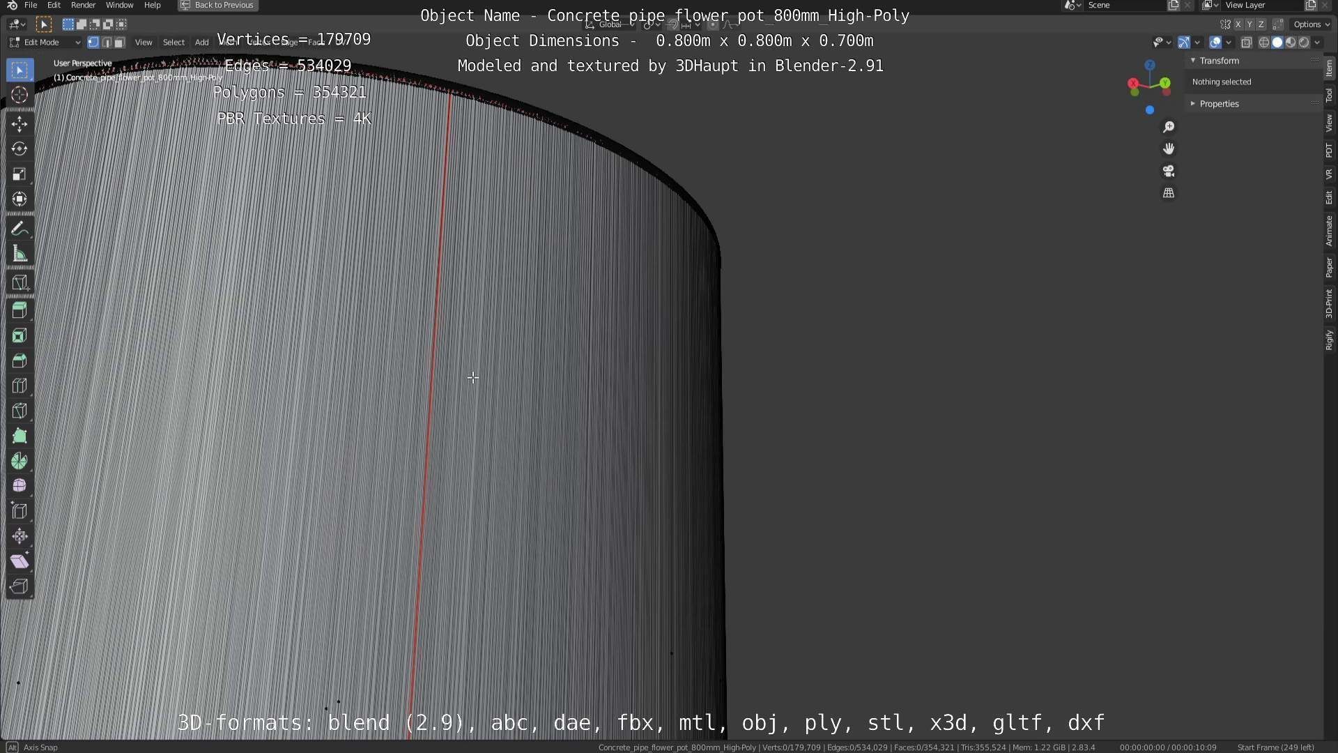Click the zoom magnifier navigation icon

pos(1169,127)
